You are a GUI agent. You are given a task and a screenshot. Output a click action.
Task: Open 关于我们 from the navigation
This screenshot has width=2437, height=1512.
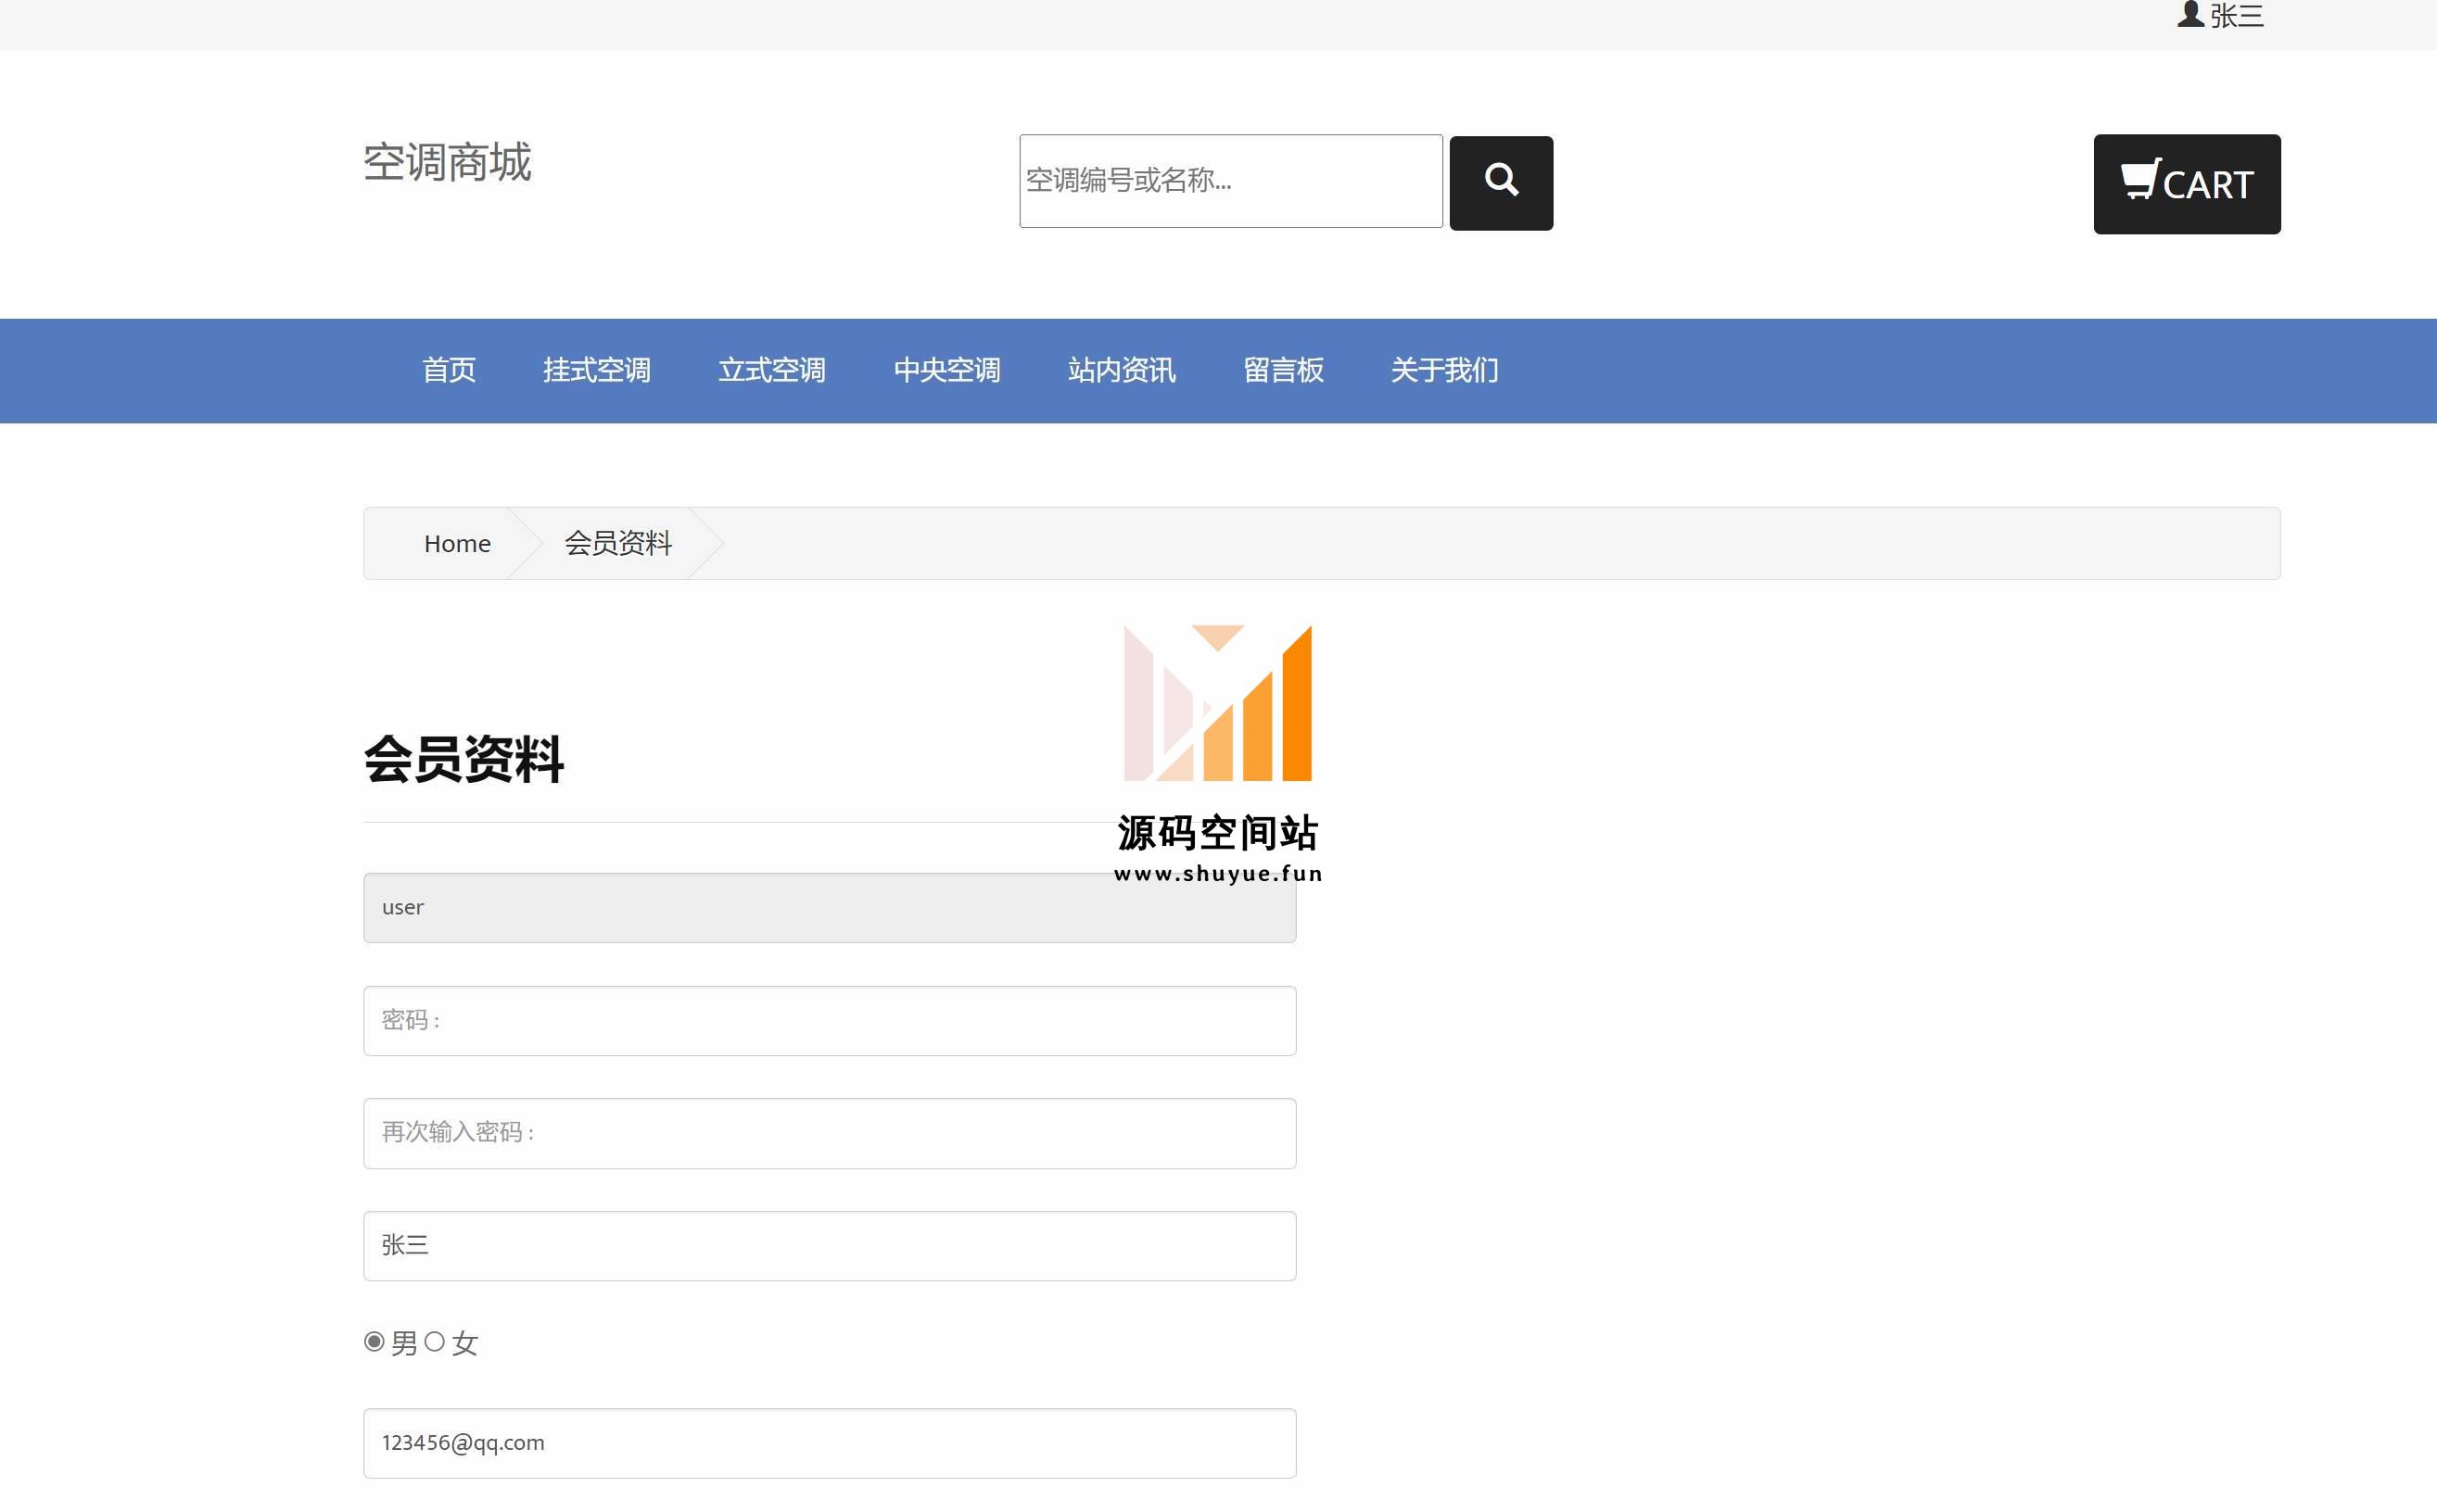(x=1443, y=370)
